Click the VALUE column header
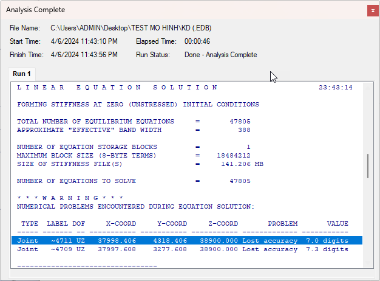Screen dimensions: 380x281 (x=338, y=224)
